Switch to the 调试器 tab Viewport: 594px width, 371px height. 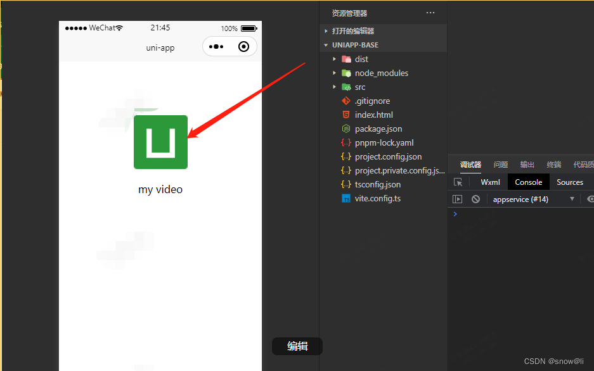(470, 165)
